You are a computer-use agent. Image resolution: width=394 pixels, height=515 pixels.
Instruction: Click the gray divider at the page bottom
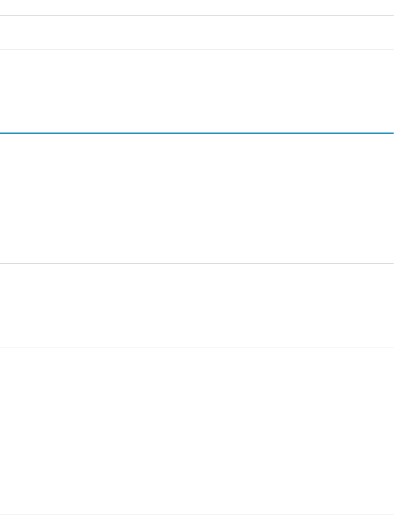(197, 515)
